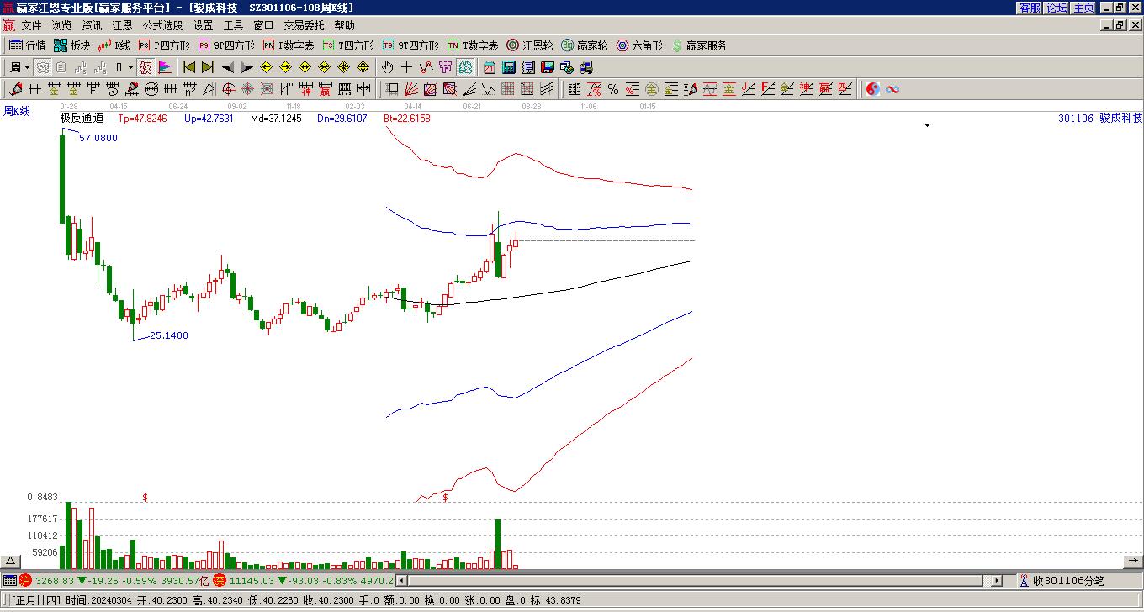Open the 板块 sector view
The width and height of the screenshot is (1144, 612).
coord(71,45)
